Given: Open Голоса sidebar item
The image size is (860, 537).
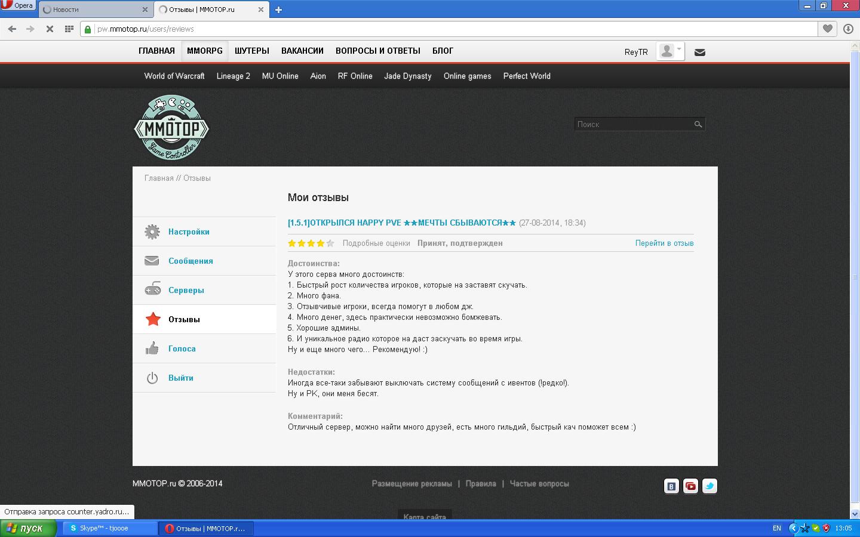Looking at the screenshot, I should [x=182, y=348].
